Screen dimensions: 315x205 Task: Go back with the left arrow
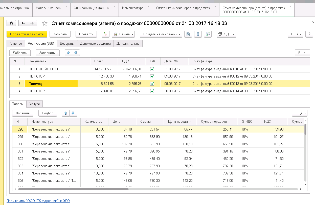coord(24,23)
